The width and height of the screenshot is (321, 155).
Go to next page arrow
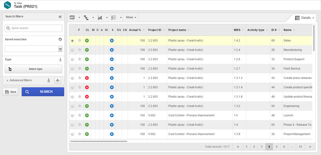(x=310, y=147)
